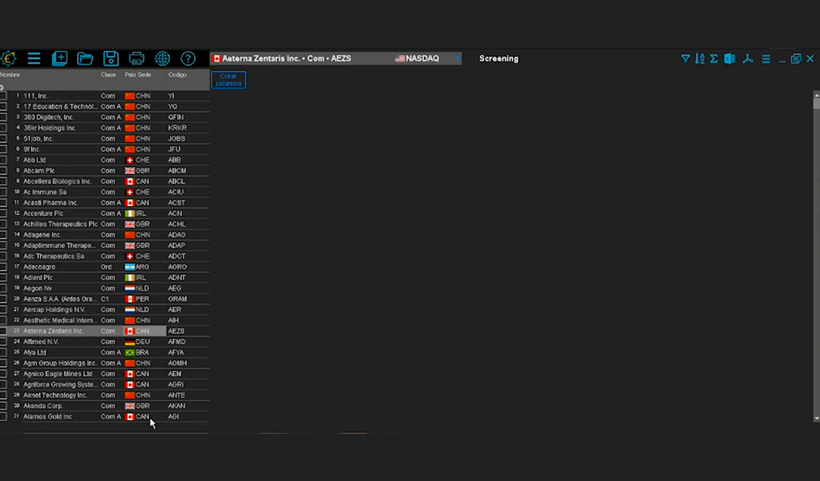
Task: Create a new window with plus icon
Action: [x=60, y=58]
